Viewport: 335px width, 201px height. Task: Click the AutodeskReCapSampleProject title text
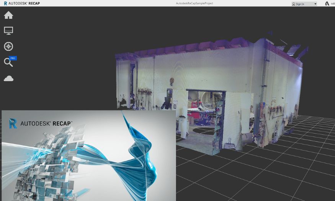(x=194, y=3)
